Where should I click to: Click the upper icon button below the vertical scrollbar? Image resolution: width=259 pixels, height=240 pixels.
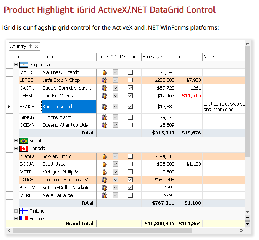(x=248, y=218)
